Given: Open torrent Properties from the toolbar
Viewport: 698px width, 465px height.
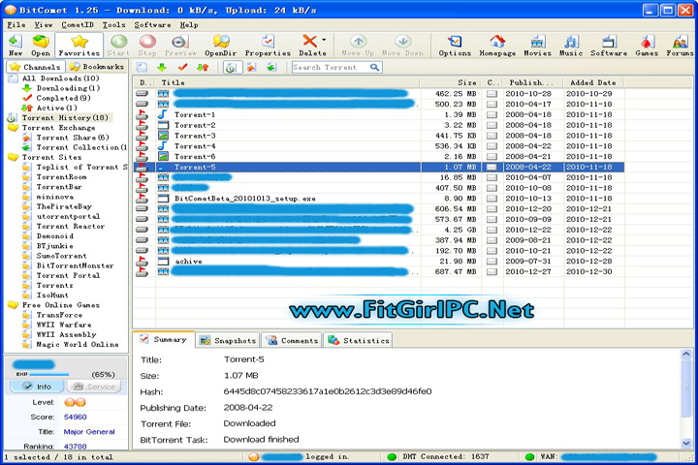Looking at the screenshot, I should [x=268, y=45].
